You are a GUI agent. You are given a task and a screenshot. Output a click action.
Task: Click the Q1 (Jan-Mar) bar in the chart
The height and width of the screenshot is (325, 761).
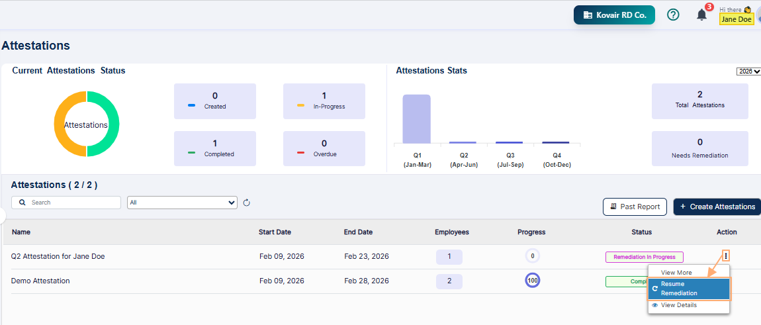[416, 119]
